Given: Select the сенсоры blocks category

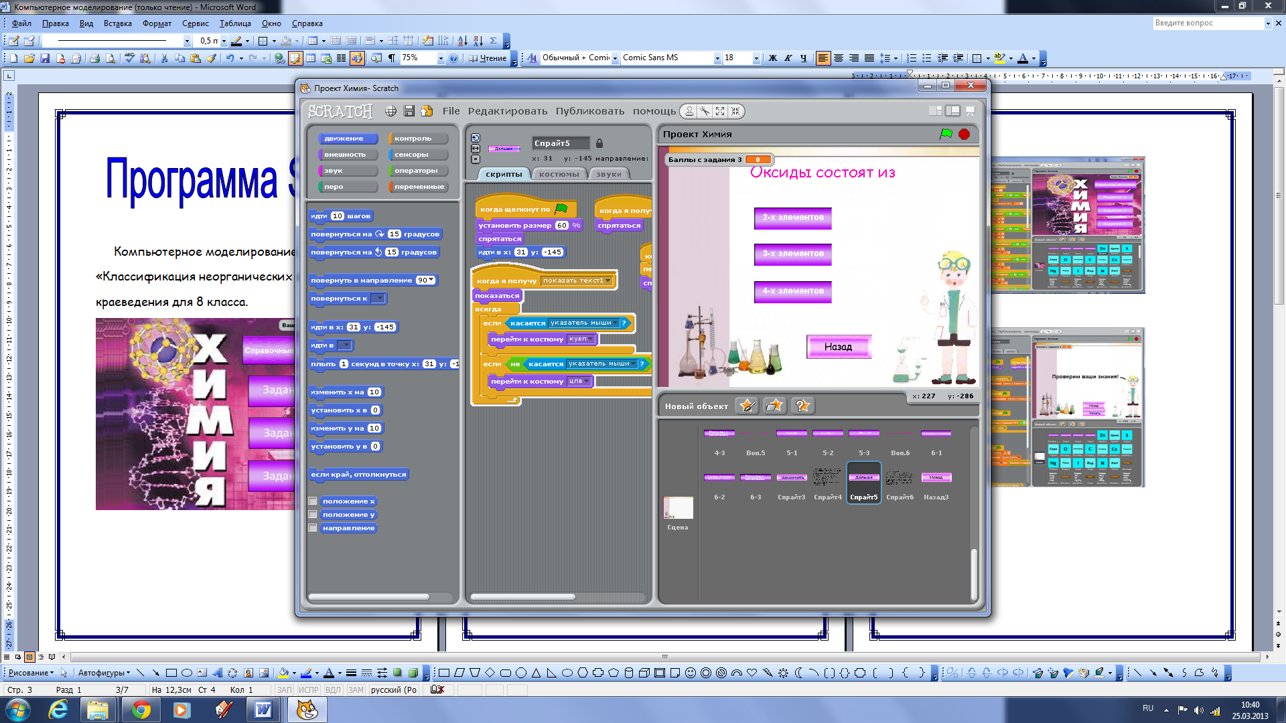Looking at the screenshot, I should pos(417,155).
